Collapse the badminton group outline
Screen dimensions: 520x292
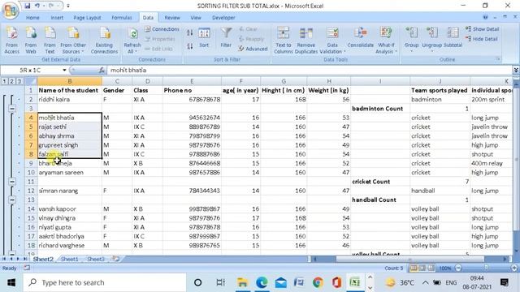[x=12, y=109]
